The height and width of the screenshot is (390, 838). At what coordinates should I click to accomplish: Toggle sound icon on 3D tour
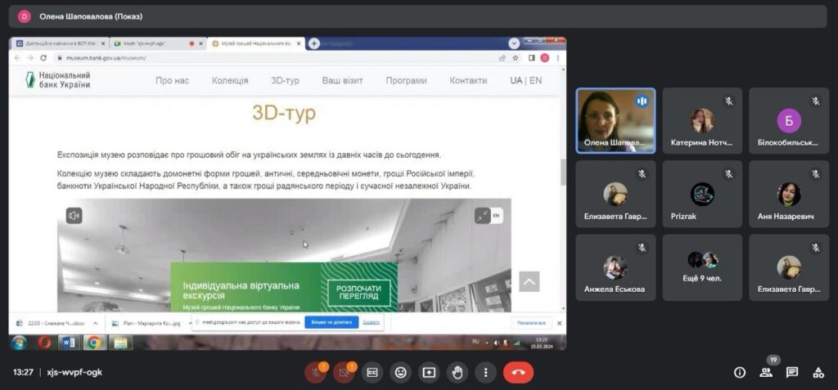[74, 216]
